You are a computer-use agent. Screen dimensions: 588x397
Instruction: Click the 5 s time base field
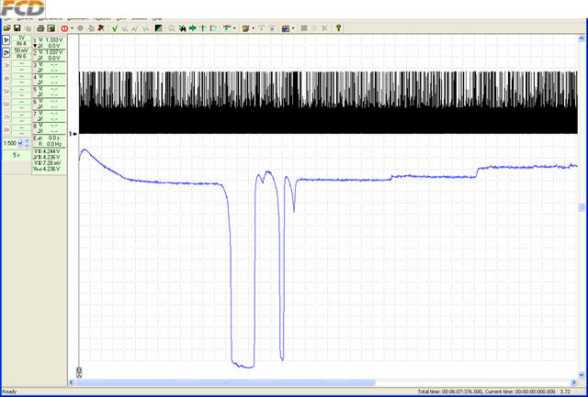click(x=17, y=155)
